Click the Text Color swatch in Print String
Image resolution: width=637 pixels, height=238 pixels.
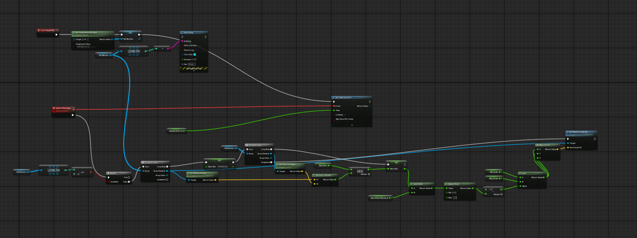pos(195,54)
